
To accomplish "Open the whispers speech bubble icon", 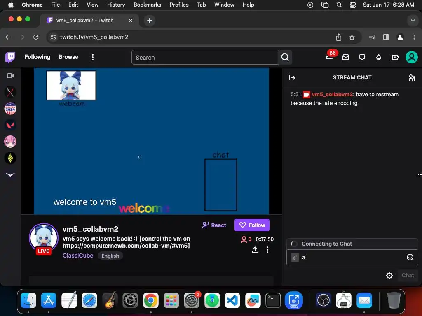I will (x=362, y=57).
